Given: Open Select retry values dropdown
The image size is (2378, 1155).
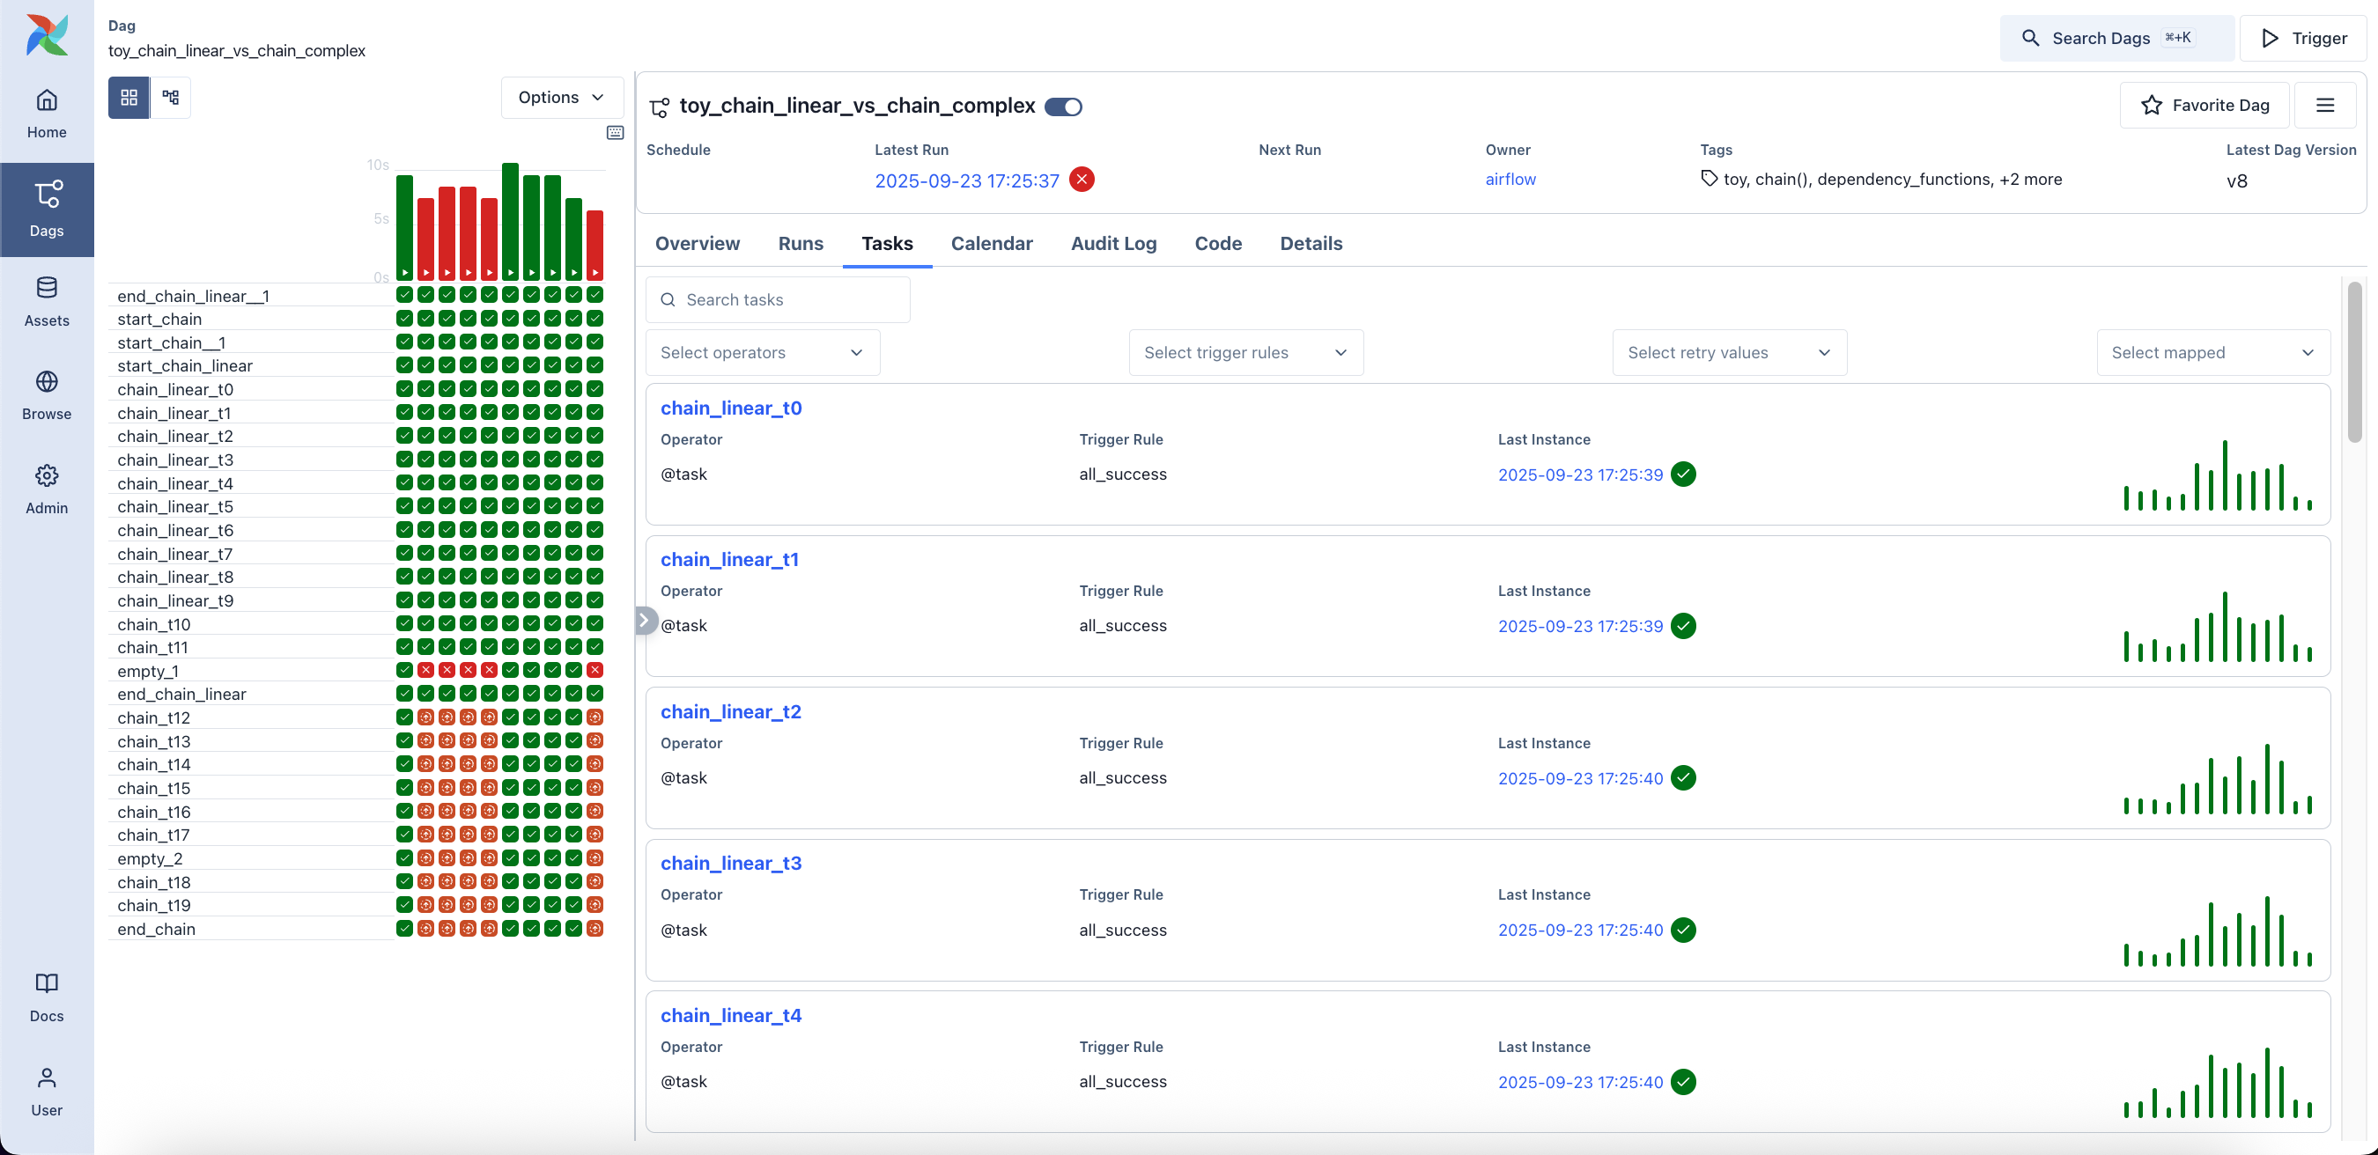Looking at the screenshot, I should pyautogui.click(x=1728, y=352).
